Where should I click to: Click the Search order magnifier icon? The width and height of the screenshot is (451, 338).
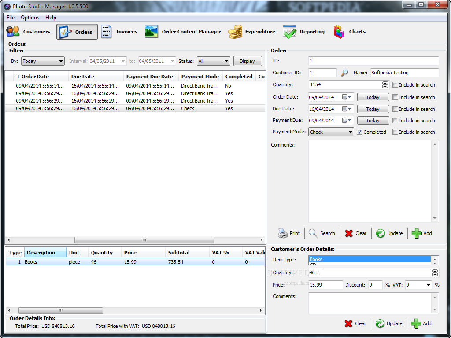point(313,233)
